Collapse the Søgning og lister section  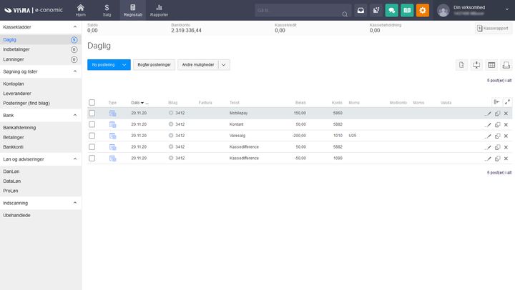point(75,73)
